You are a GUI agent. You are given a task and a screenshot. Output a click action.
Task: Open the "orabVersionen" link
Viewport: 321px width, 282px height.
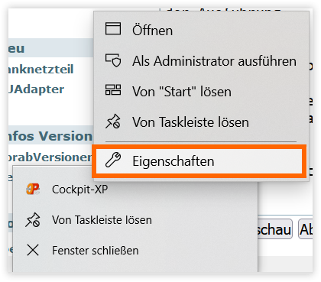pos(50,157)
